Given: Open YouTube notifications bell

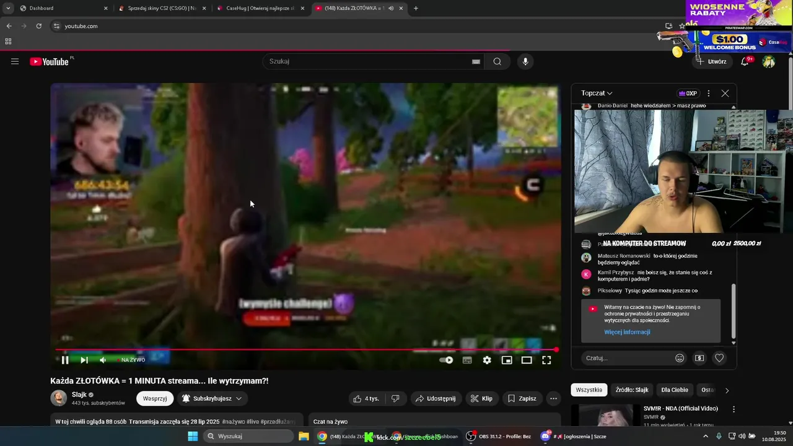Looking at the screenshot, I should pos(745,61).
